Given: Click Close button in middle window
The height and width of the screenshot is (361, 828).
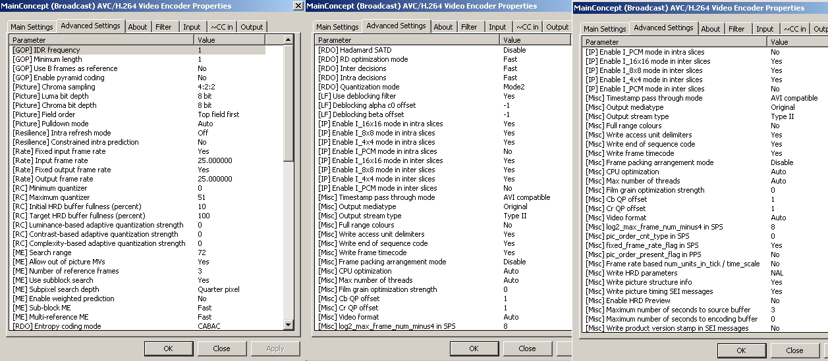Looking at the screenshot, I should 527,349.
